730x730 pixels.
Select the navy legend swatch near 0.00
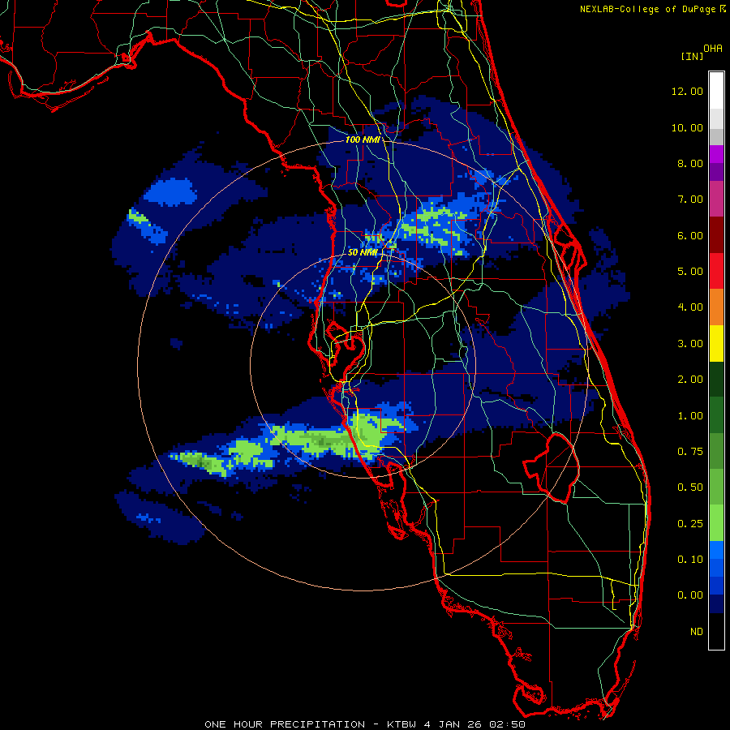pos(716,604)
